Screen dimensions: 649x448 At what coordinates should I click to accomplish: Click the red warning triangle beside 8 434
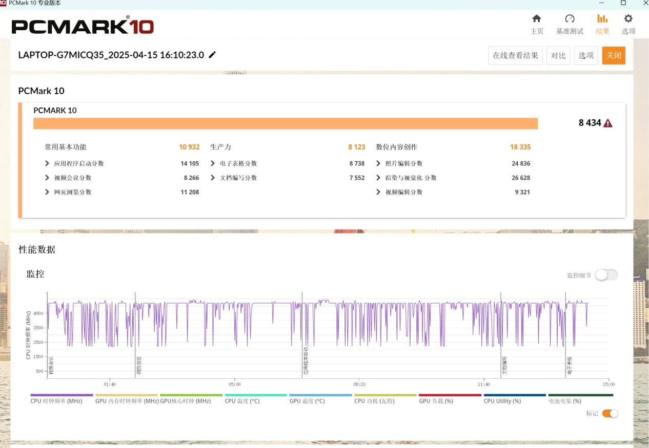point(608,123)
